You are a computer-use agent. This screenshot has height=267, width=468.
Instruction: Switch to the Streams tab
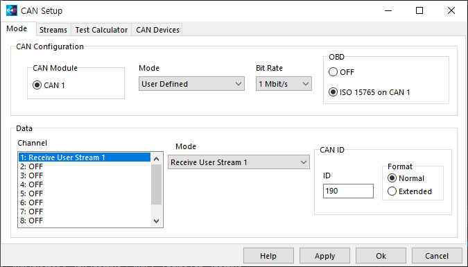click(x=53, y=30)
